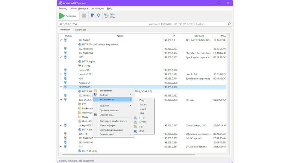
Task: Click the FTP icon beside FTP (ftp)
Action: point(80,66)
